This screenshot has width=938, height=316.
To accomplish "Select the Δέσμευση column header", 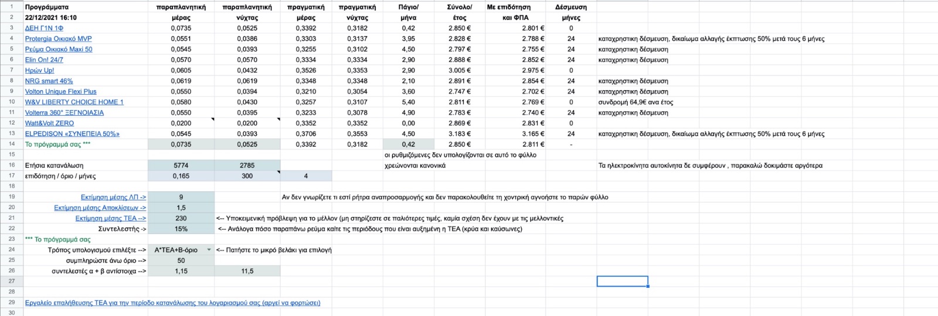I will pyautogui.click(x=571, y=7).
